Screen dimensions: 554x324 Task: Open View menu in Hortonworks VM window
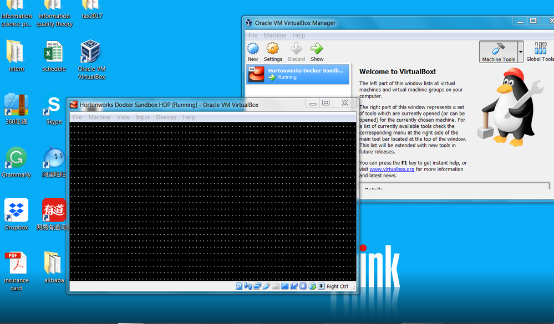point(123,117)
